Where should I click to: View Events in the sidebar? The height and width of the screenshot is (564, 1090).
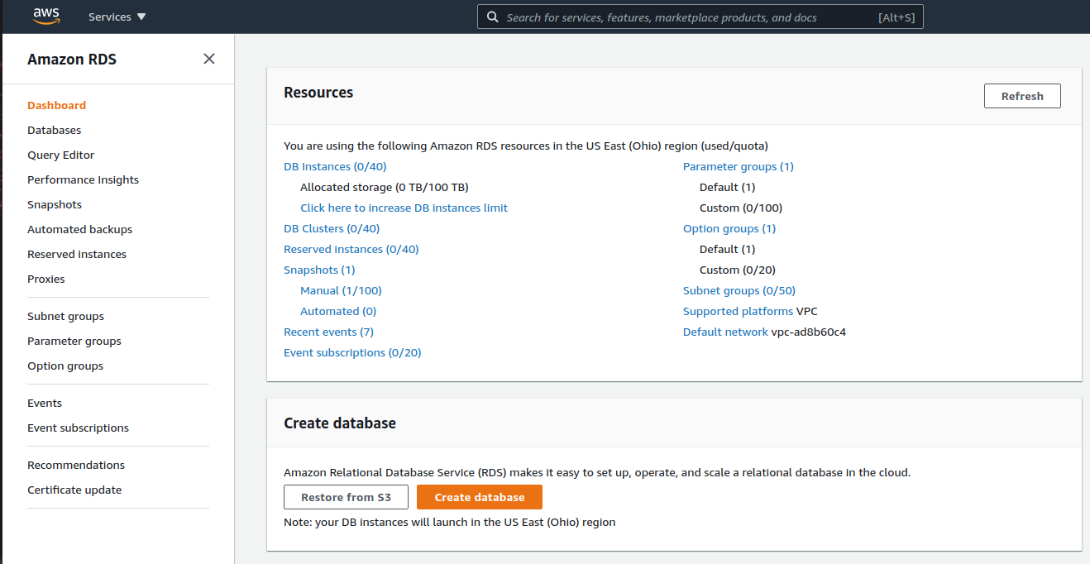tap(45, 403)
